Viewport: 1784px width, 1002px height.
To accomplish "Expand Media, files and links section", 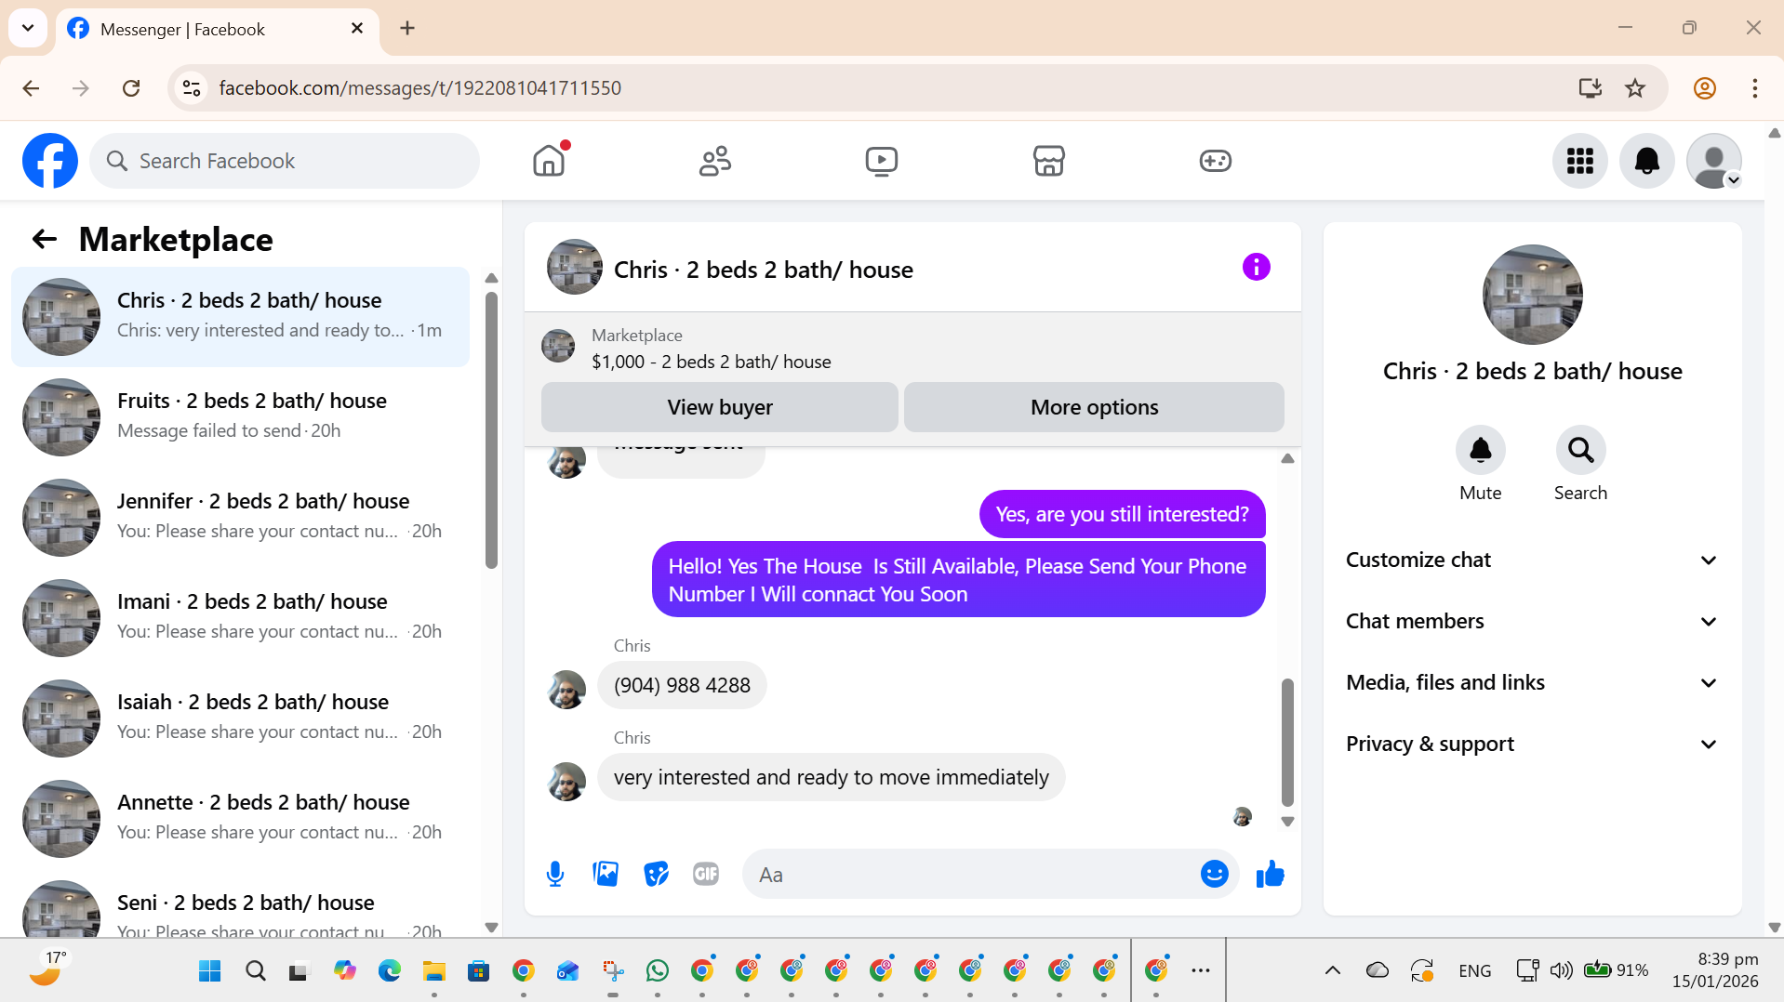I will (x=1532, y=682).
